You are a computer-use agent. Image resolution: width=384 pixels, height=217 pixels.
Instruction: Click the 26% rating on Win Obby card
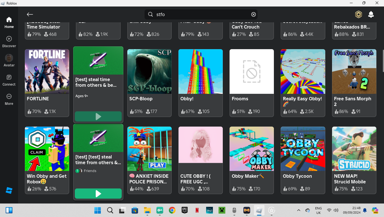(x=34, y=189)
